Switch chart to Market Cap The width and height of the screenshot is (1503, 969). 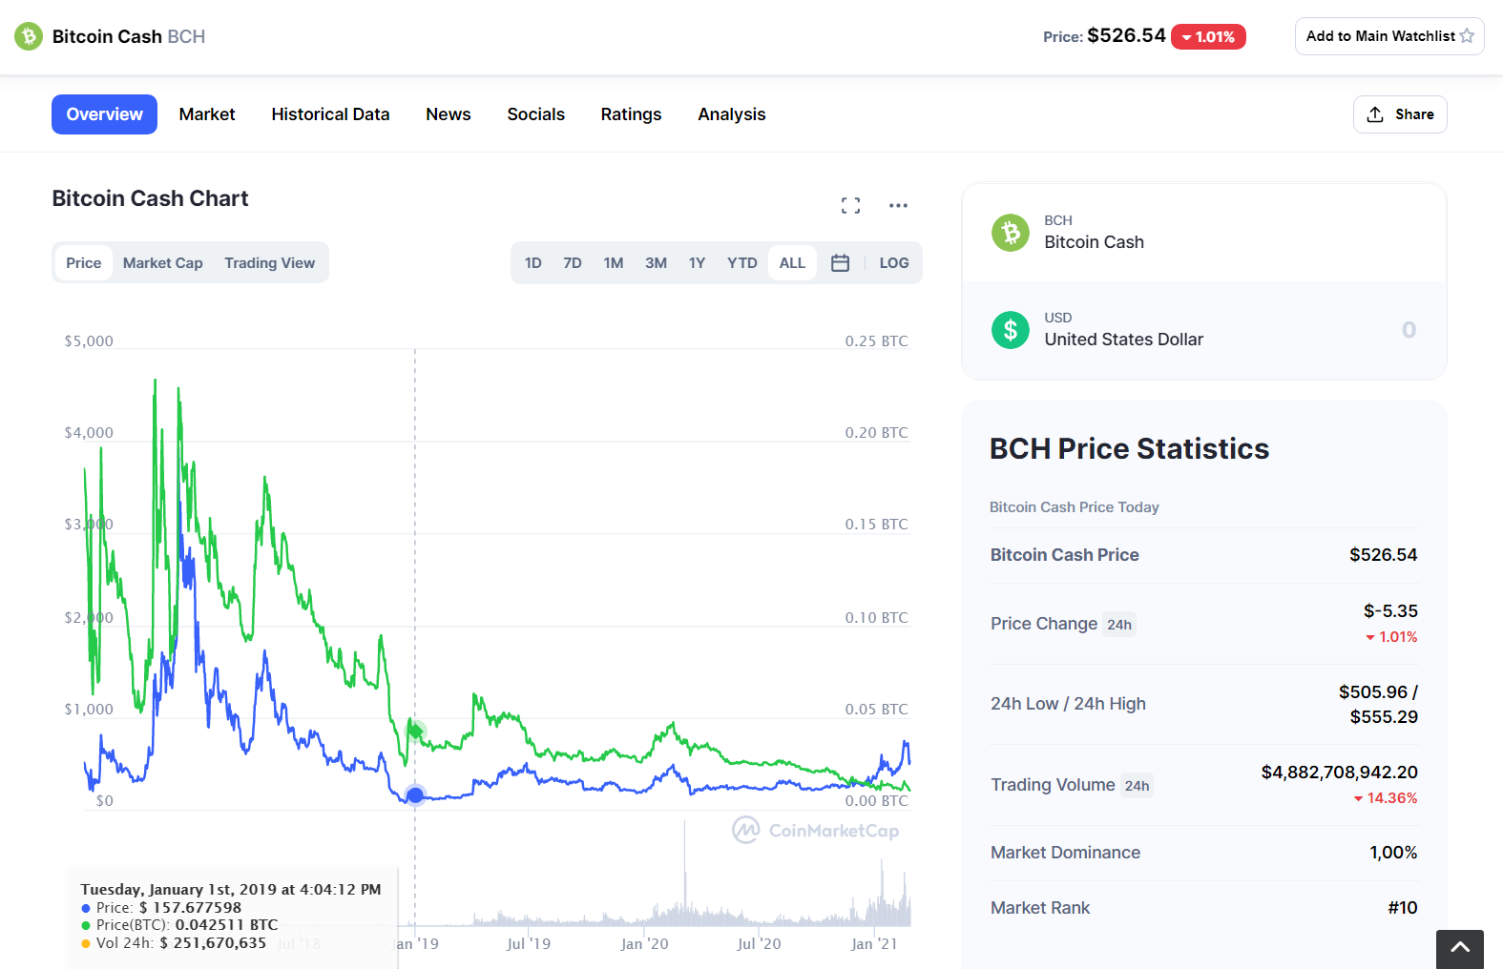click(163, 263)
